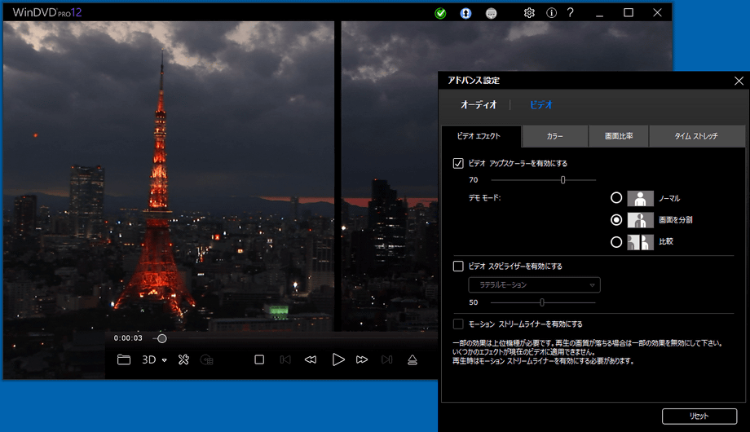Screen dimensions: 750x432
Task: Enable ビデオ スタビライザーを有効にする checkbox
Action: pos(458,266)
